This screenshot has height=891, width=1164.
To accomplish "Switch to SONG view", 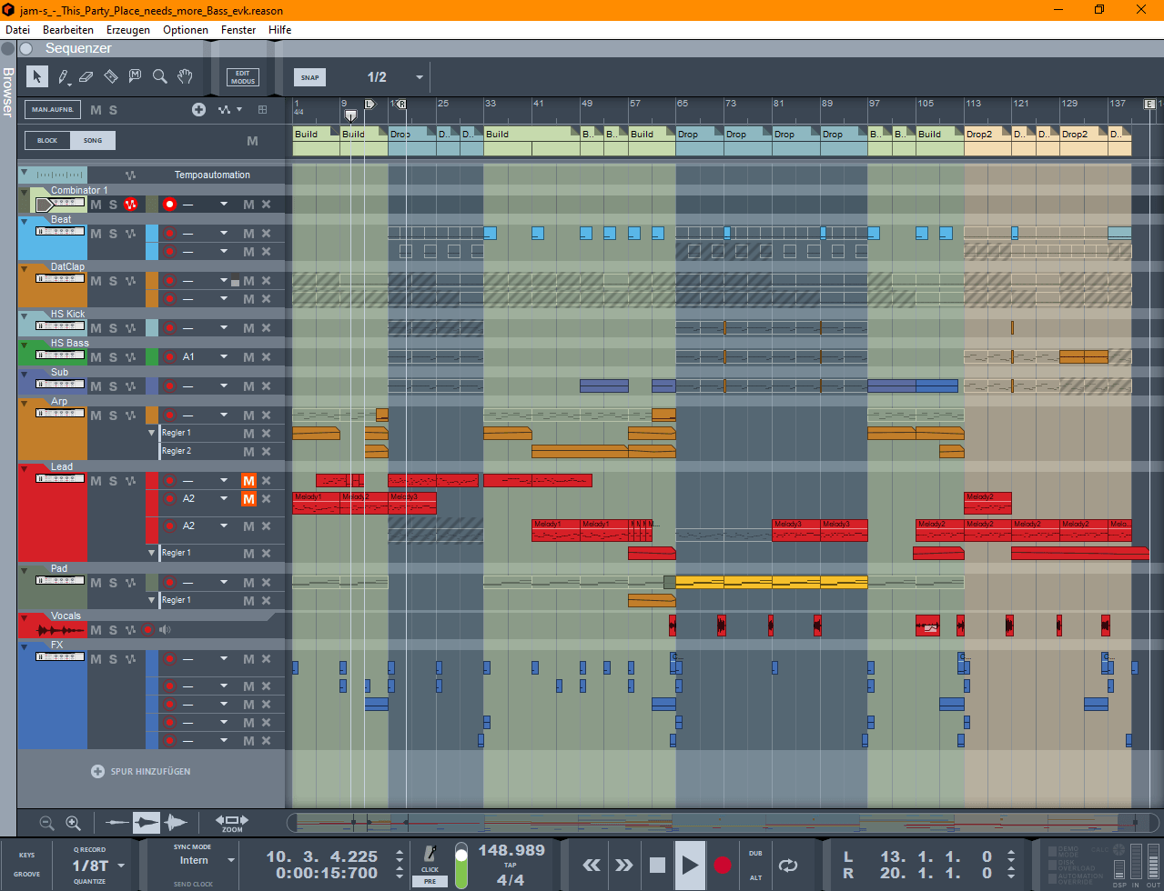I will [x=93, y=140].
